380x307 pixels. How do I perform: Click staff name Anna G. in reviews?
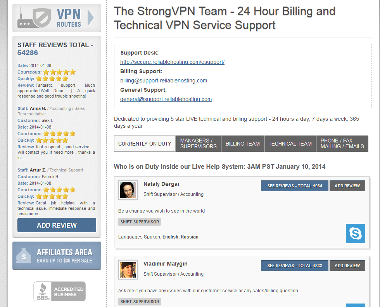[x=38, y=108]
